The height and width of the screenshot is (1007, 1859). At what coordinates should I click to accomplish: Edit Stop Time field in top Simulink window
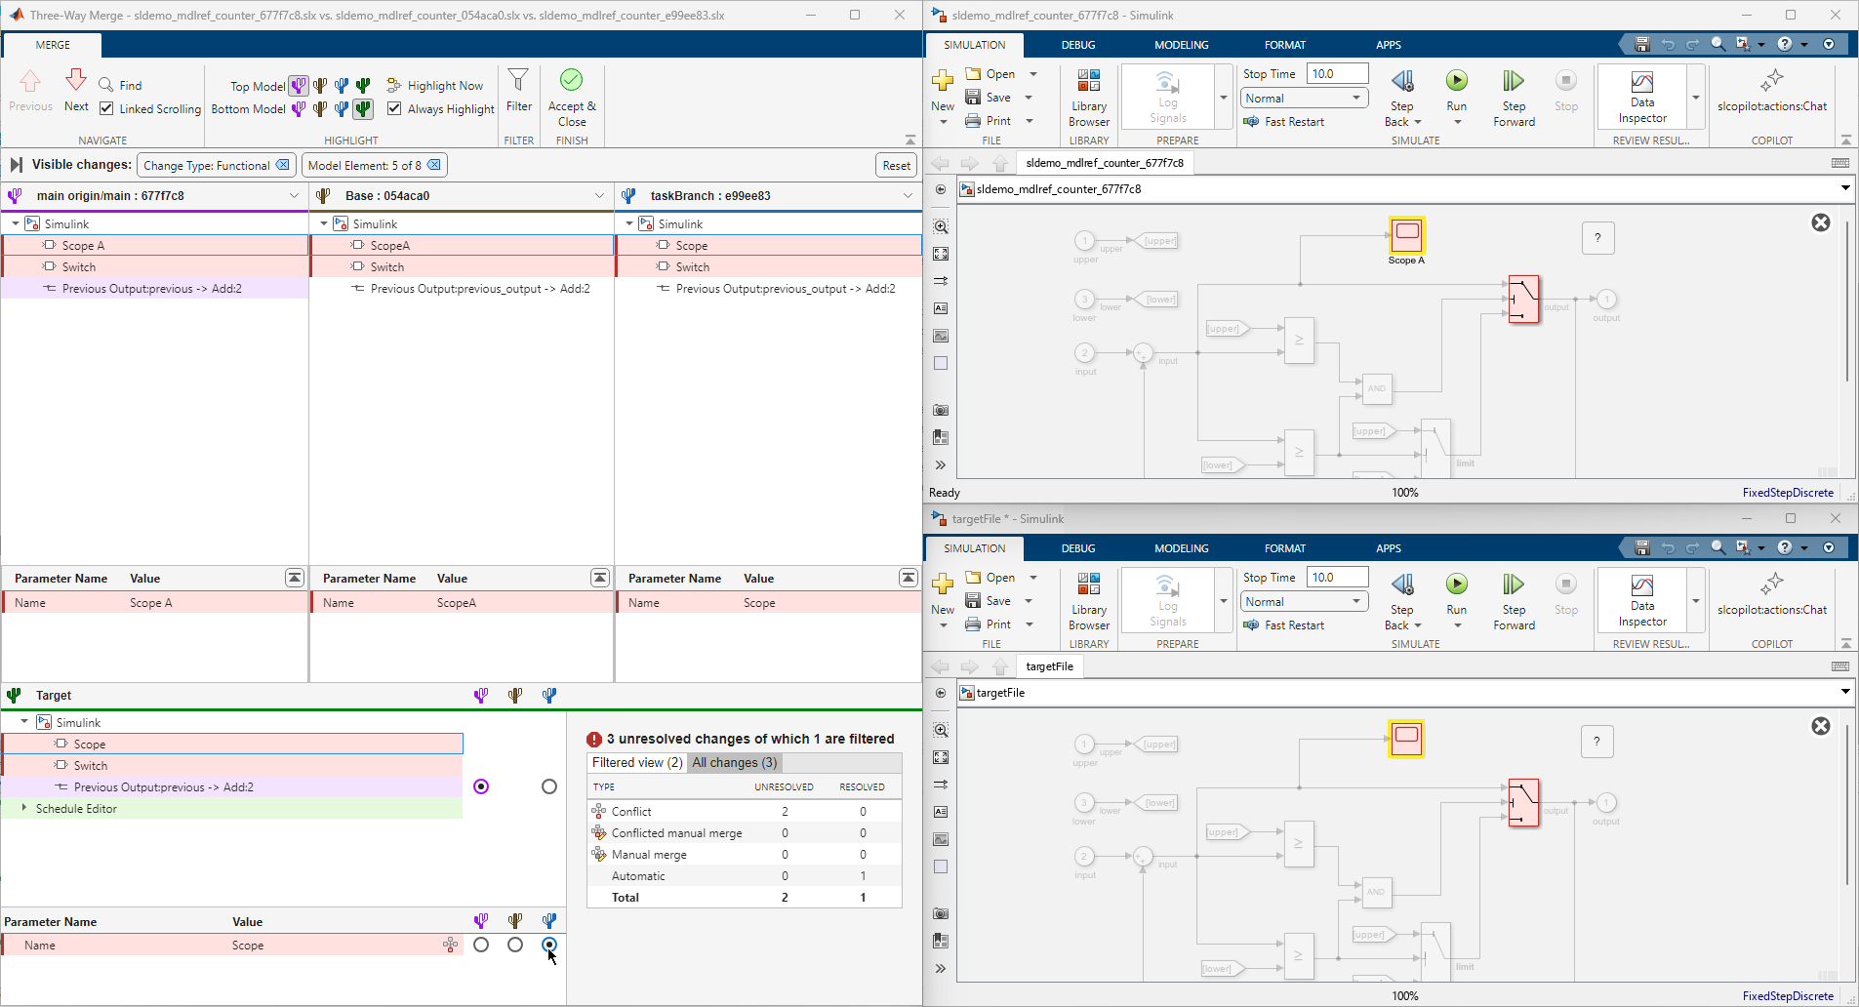pos(1337,74)
